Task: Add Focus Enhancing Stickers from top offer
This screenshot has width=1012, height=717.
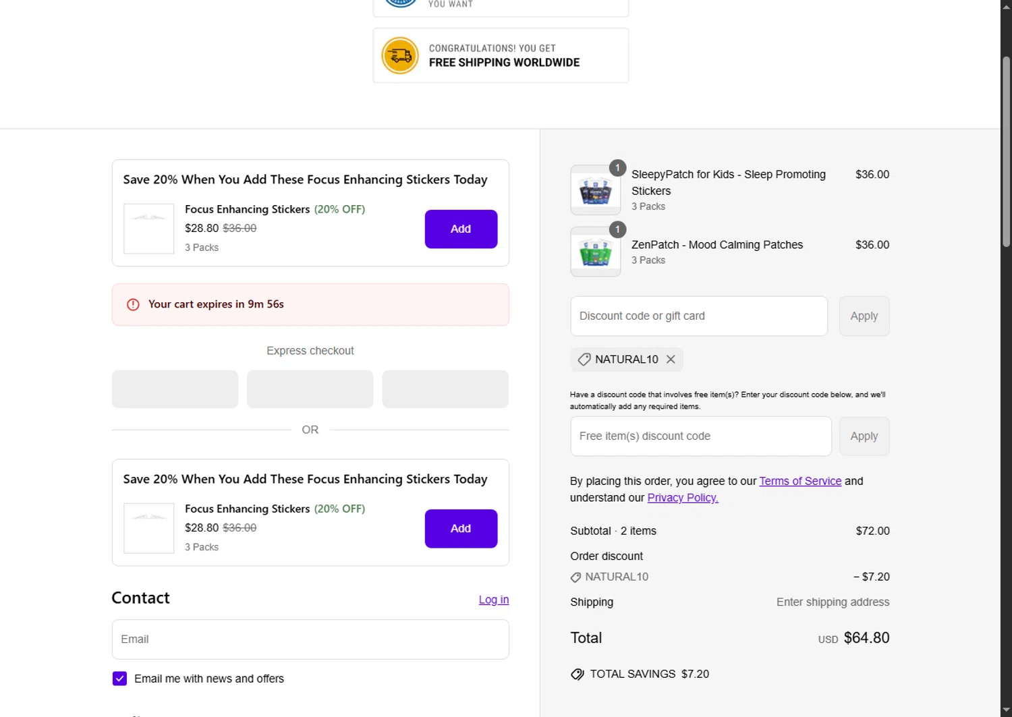Action: tap(461, 229)
